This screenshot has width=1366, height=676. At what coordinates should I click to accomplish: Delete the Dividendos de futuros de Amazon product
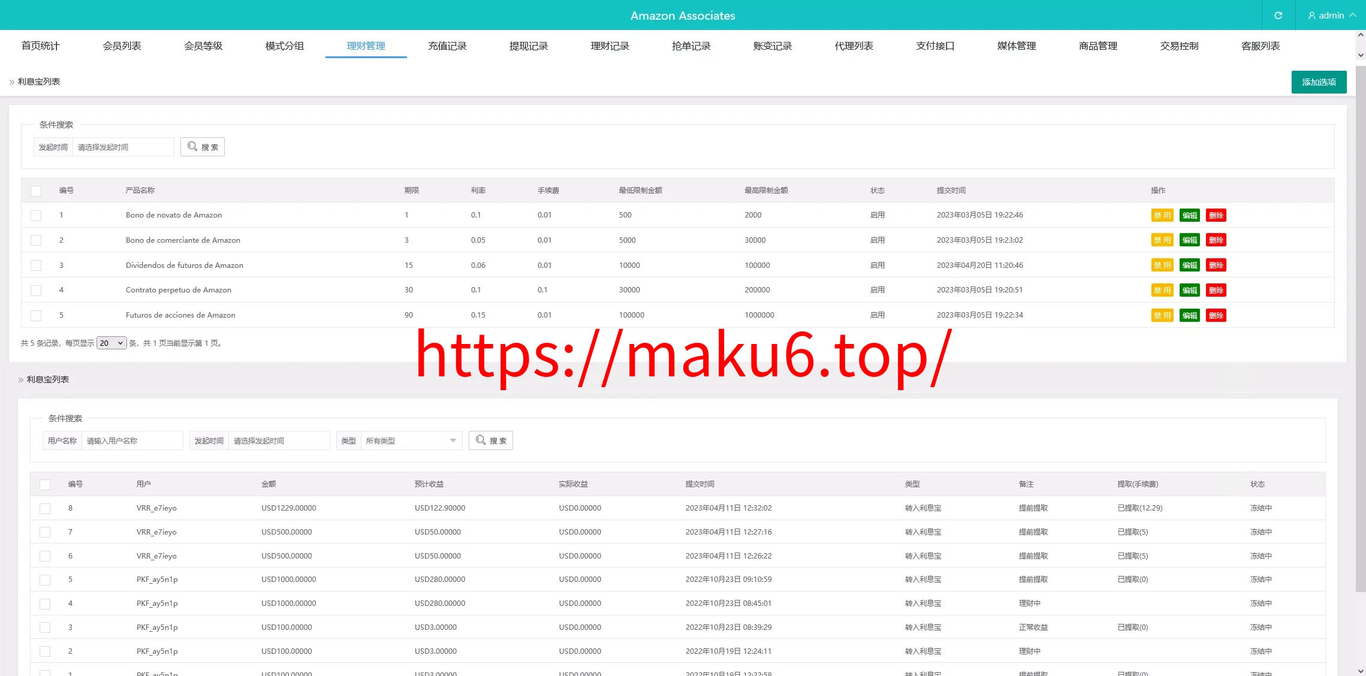(1216, 265)
